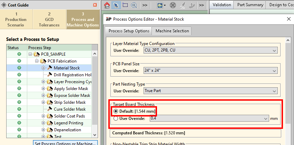Click the PCB Fabrication folder icon
The image size is (294, 145).
coord(43,61)
